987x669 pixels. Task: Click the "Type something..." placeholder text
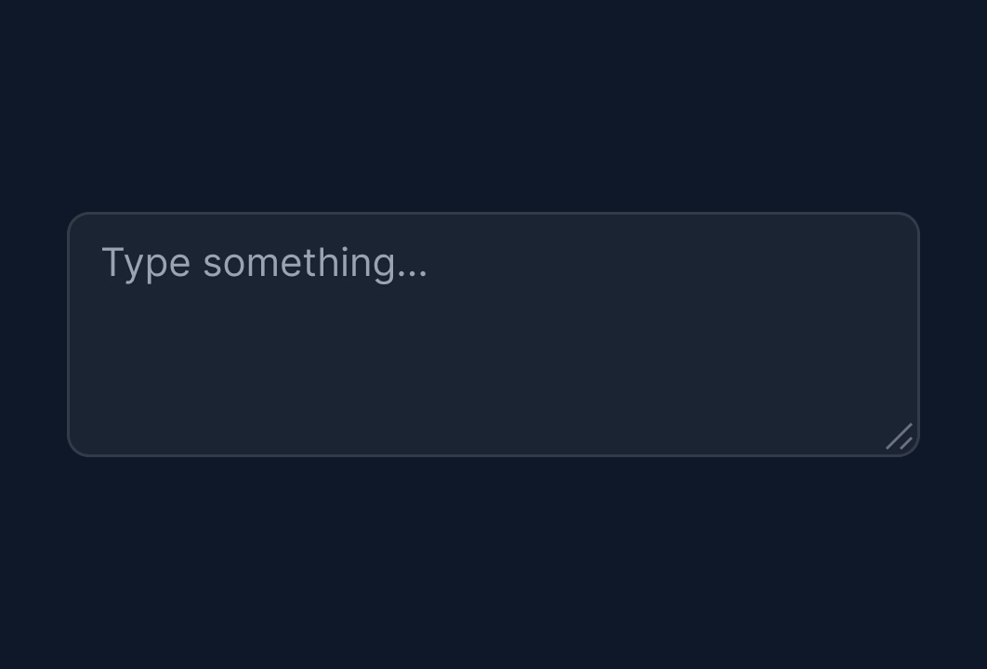pos(264,263)
